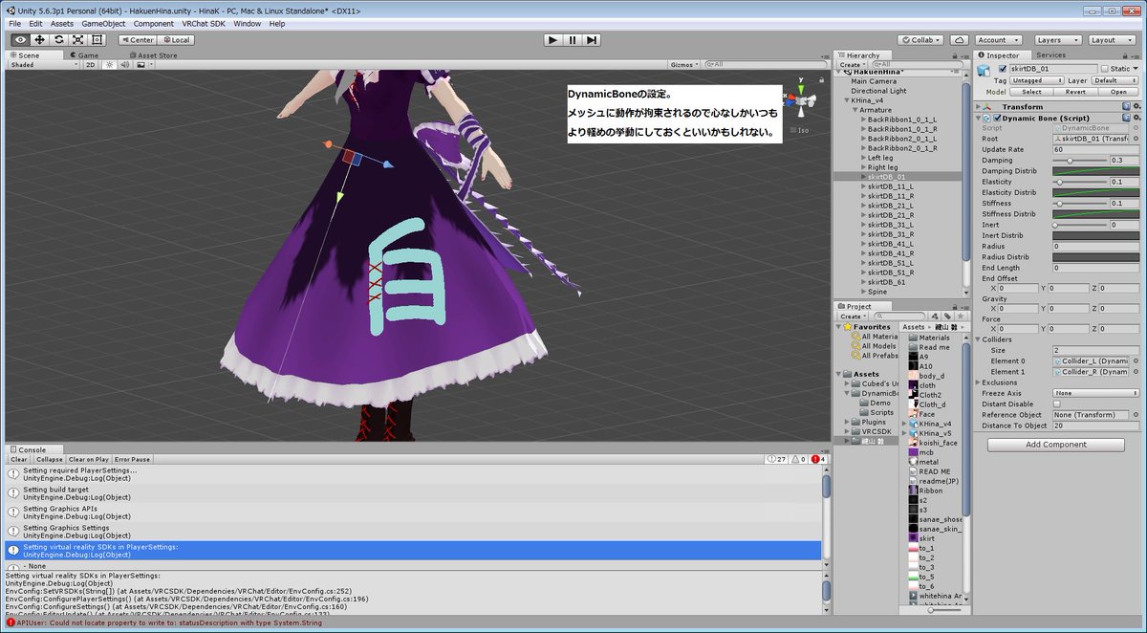
Task: Click Project search by label icon
Action: pos(948,316)
